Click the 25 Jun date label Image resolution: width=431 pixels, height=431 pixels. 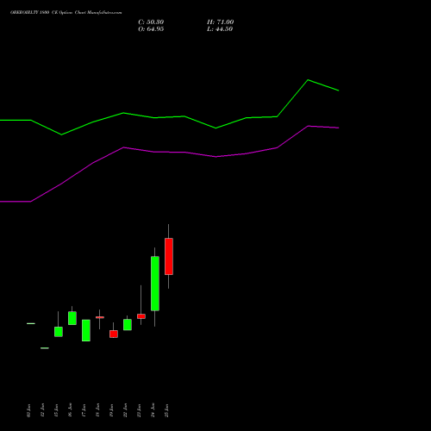pyautogui.click(x=166, y=410)
